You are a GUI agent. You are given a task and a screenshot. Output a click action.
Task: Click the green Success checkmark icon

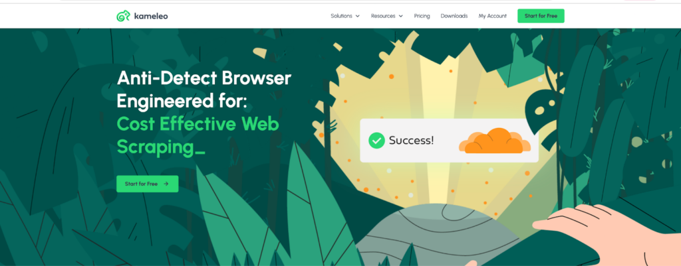coord(376,141)
